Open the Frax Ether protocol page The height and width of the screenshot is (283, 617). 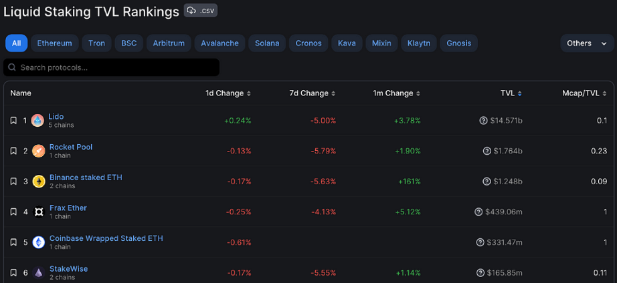pos(68,208)
